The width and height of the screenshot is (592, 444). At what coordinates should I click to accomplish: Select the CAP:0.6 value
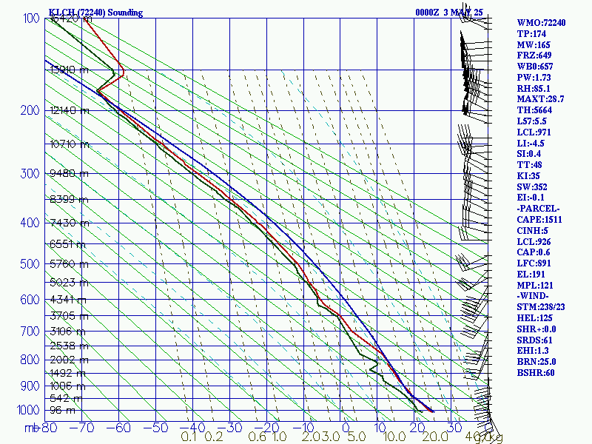click(x=534, y=252)
